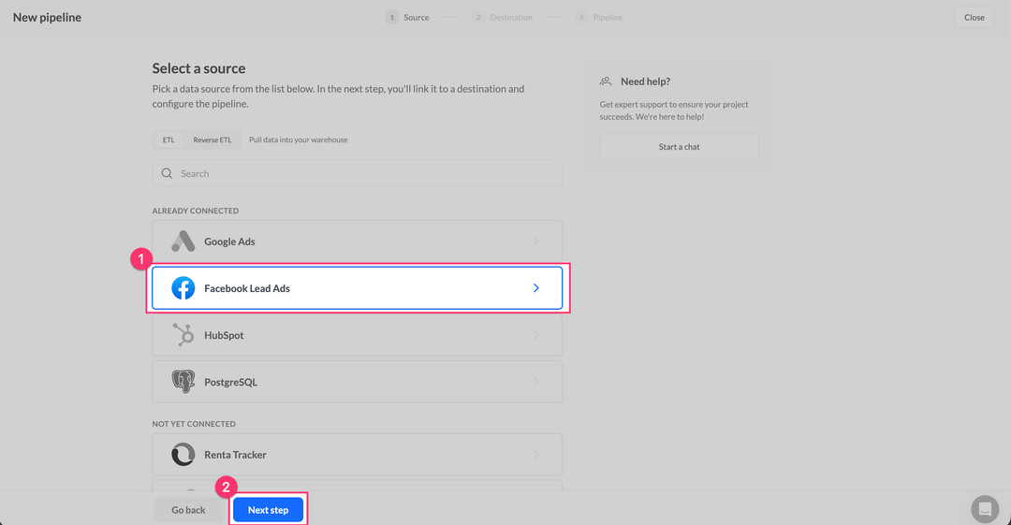Screen dimensions: 1011x525
Task: Click the Google Ads logo icon
Action: pos(183,241)
